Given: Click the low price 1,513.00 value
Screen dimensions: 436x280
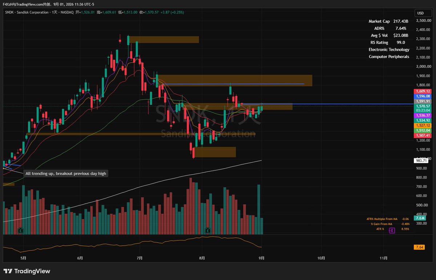Looking at the screenshot, I should 131,12.
